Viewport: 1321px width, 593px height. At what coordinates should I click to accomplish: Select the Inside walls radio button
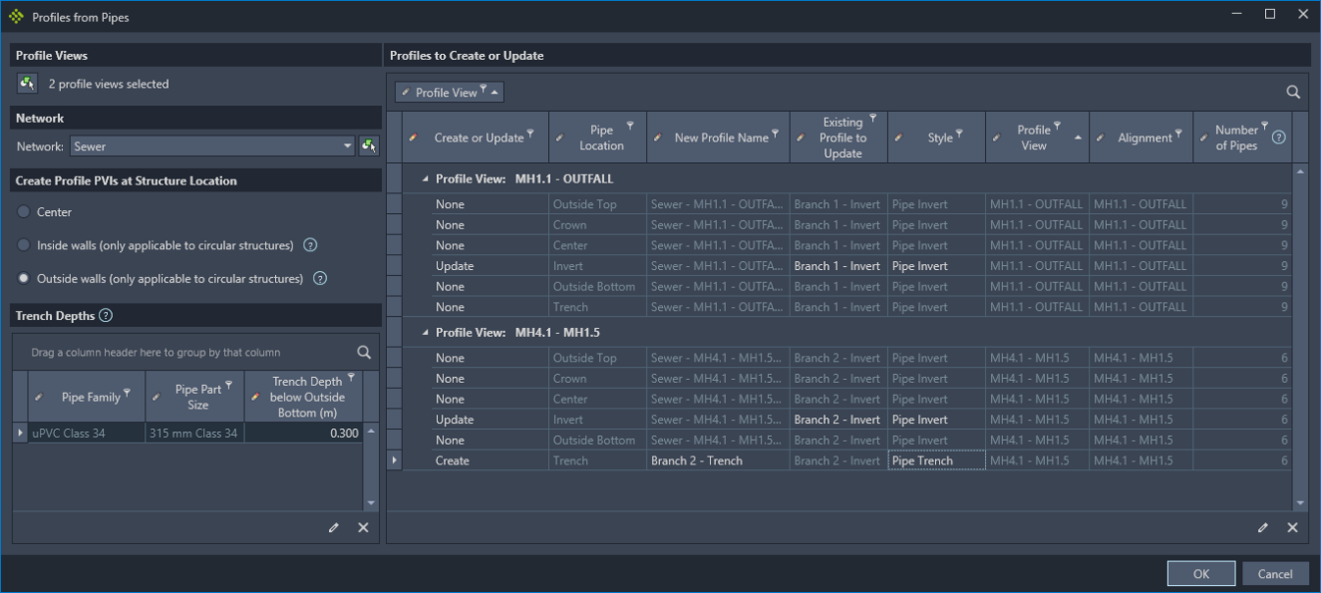coord(24,245)
